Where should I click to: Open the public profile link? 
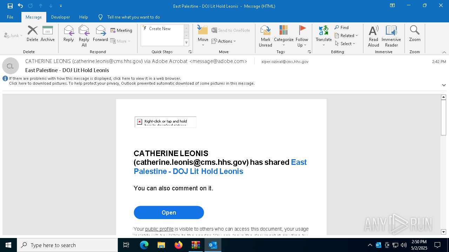pos(159,229)
